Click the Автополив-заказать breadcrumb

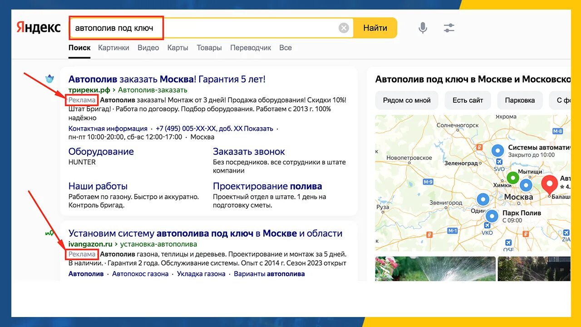point(153,90)
